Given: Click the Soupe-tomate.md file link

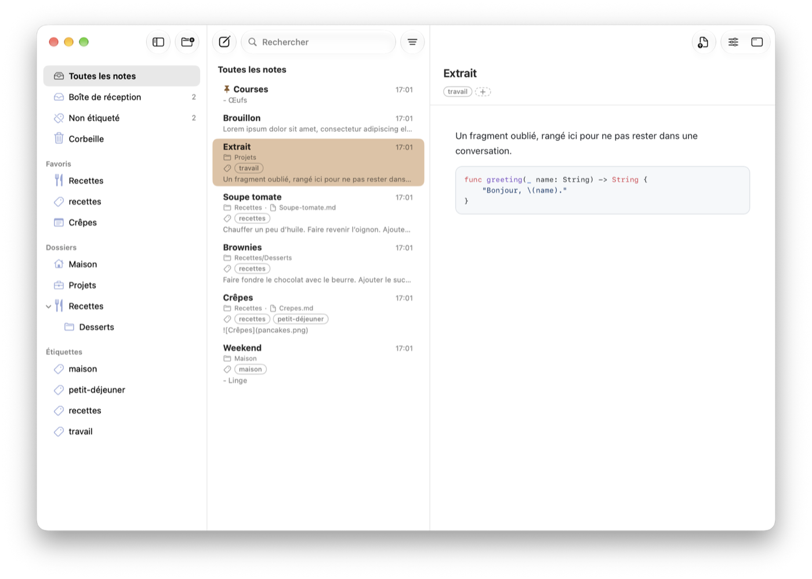Looking at the screenshot, I should pos(303,208).
